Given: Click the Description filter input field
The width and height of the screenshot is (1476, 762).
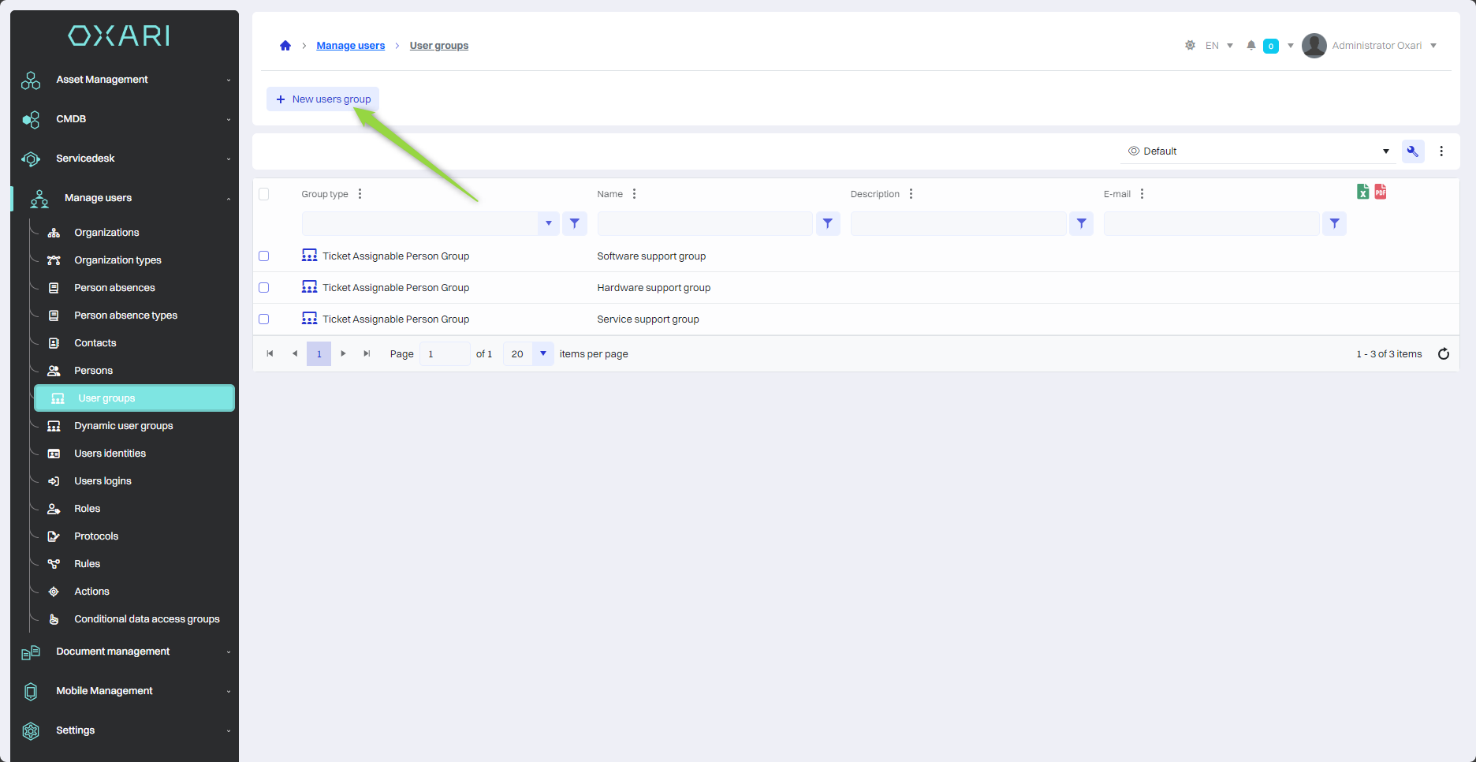Looking at the screenshot, I should (x=958, y=224).
